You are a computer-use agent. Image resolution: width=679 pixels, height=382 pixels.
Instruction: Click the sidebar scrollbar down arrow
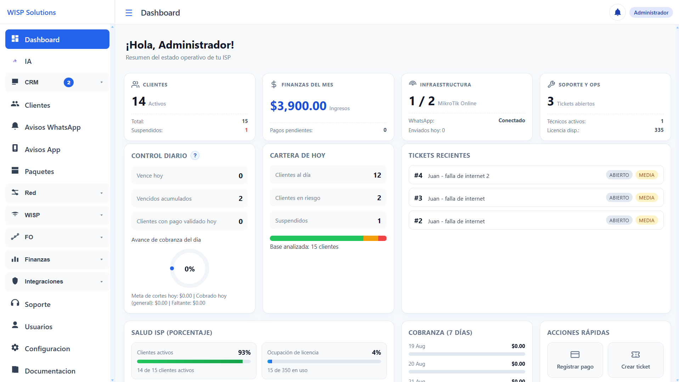click(112, 380)
